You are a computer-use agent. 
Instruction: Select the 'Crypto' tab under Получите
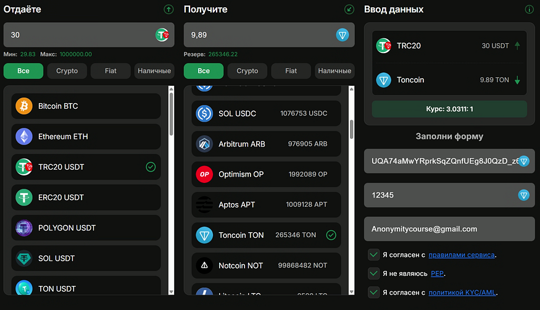[x=247, y=71]
